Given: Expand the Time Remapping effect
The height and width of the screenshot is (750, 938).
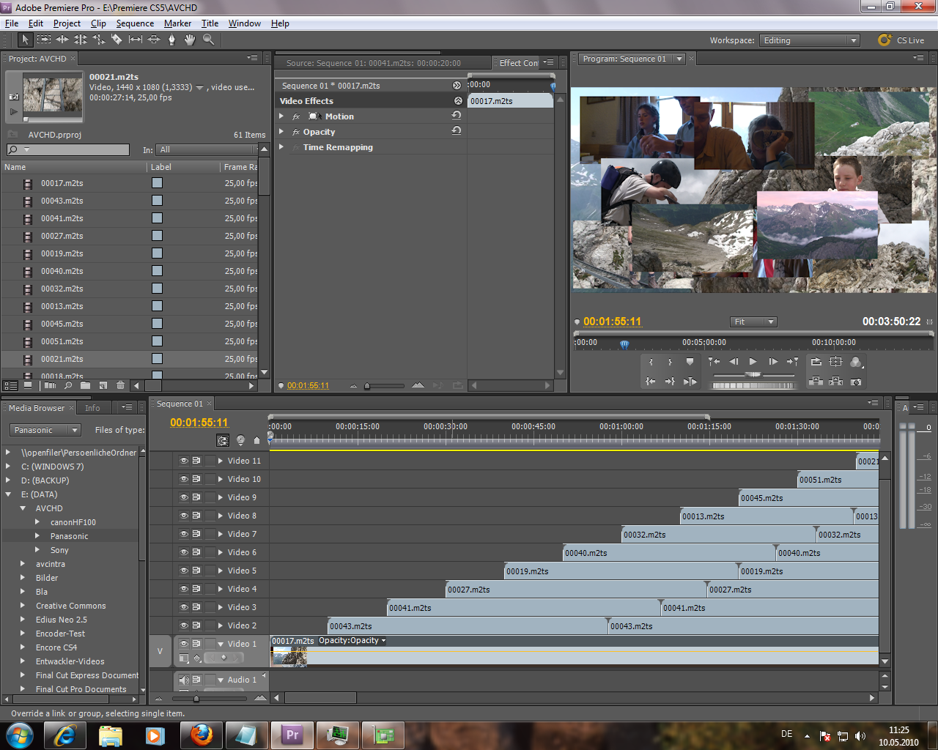Looking at the screenshot, I should click(281, 147).
